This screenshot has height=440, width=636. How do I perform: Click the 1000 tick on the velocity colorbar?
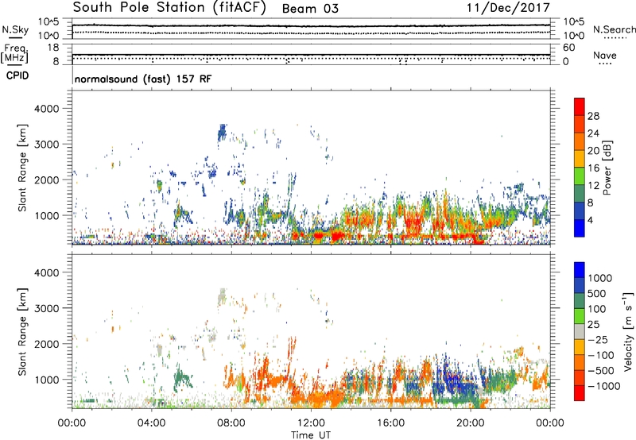[600, 278]
